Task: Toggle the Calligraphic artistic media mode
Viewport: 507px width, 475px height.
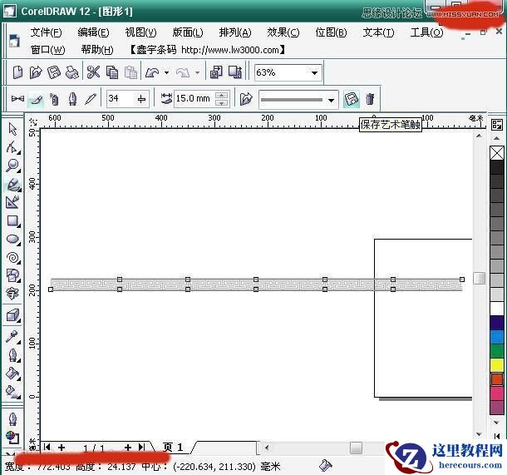Action: click(x=73, y=99)
